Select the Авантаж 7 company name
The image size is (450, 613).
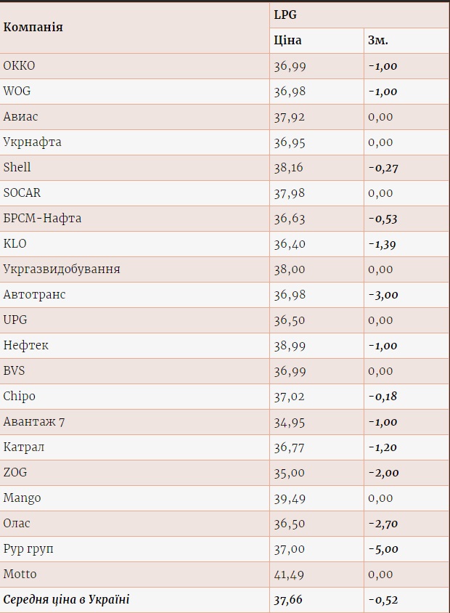pos(34,422)
